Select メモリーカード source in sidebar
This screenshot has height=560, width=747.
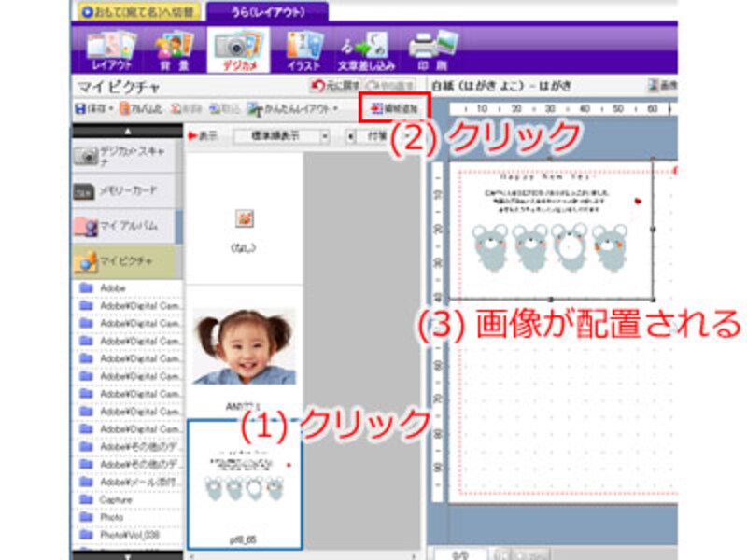(124, 190)
